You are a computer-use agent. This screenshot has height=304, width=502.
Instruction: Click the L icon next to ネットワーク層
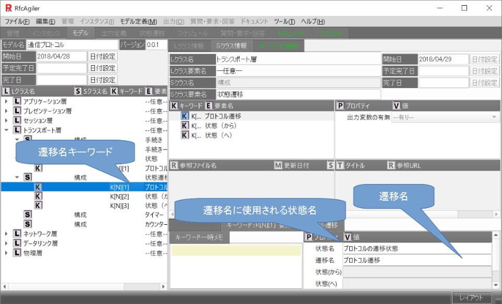tap(17, 234)
